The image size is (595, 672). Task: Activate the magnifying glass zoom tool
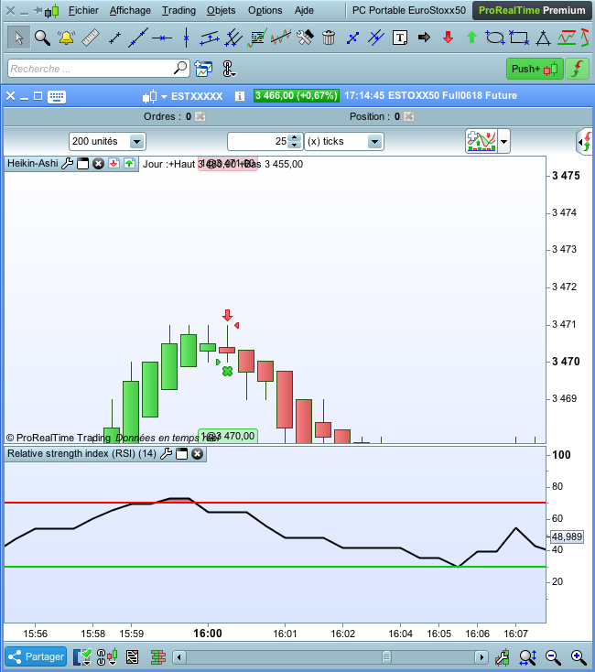(x=42, y=38)
